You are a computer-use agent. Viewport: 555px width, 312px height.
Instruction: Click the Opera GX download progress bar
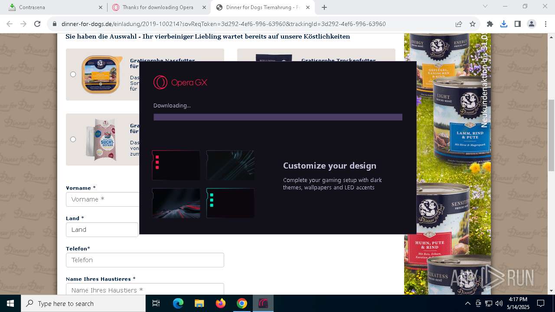278,117
